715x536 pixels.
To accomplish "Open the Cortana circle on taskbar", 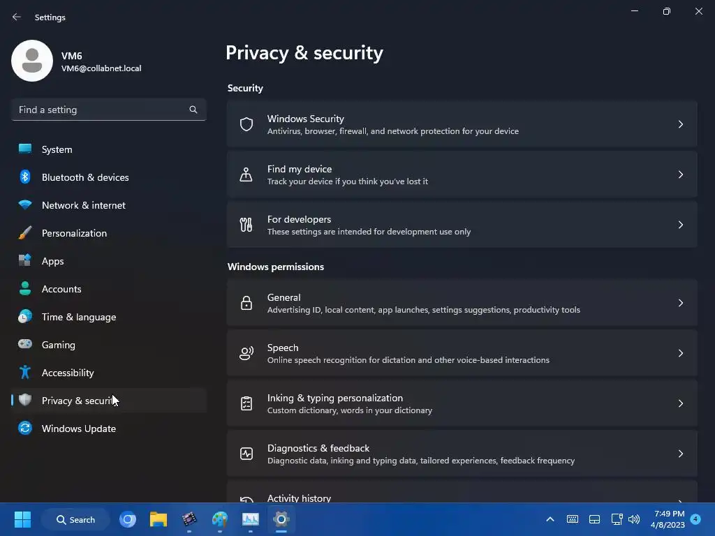I will pos(128,519).
